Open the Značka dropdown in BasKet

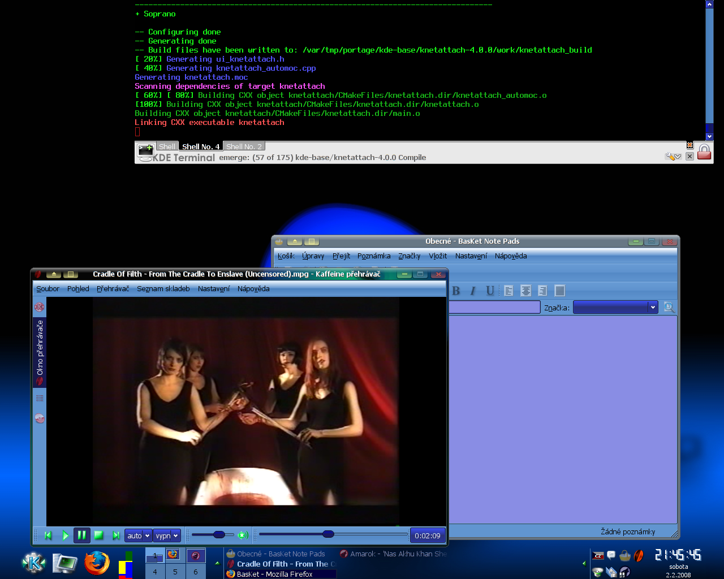pos(615,307)
